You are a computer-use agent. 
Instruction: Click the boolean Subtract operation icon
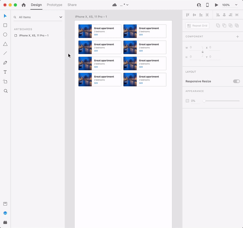pyautogui.click(x=224, y=26)
